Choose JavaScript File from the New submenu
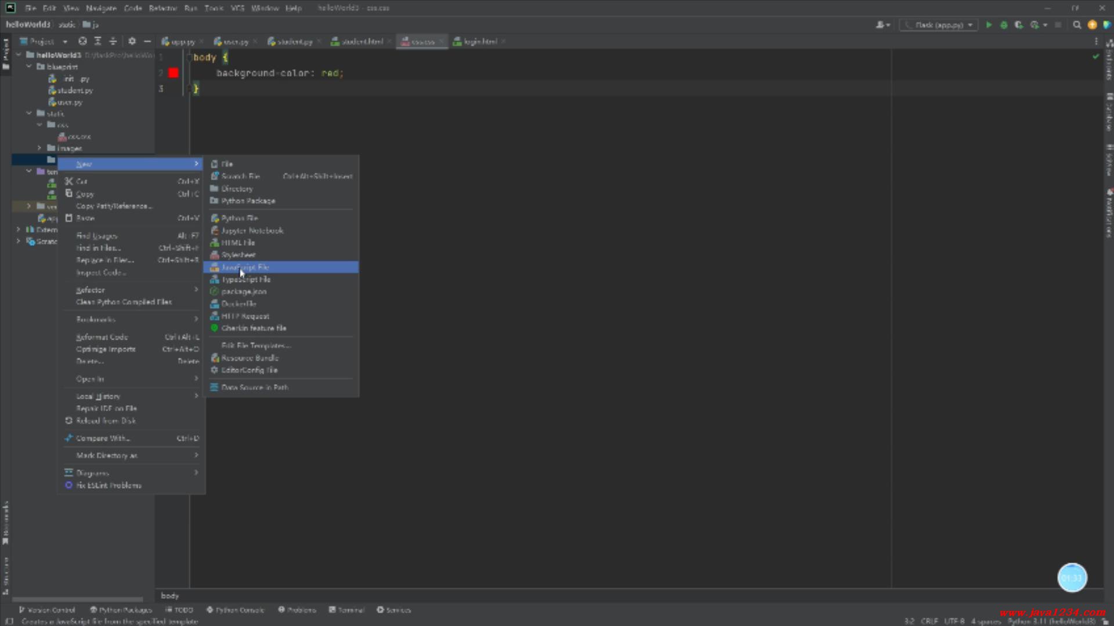 point(281,267)
